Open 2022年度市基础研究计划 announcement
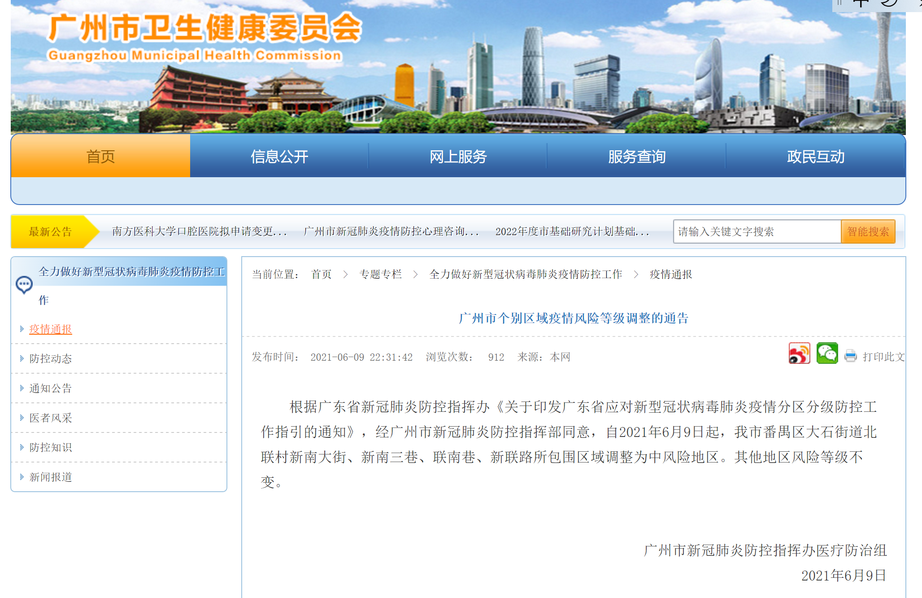 572,231
